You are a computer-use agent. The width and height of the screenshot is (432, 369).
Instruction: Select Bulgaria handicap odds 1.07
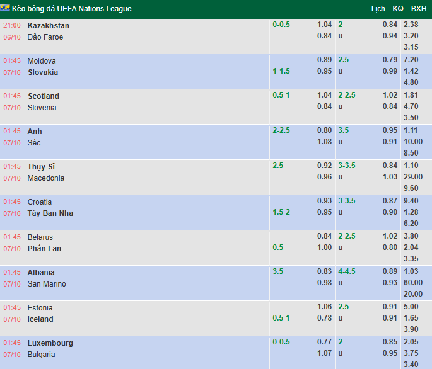[x=324, y=353]
